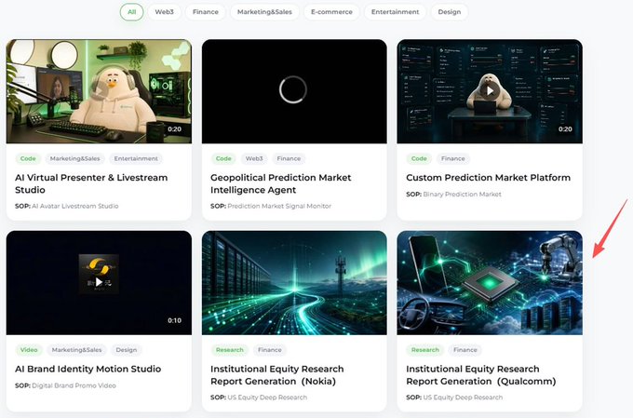Viewport: 633px width, 418px height.
Task: Select the Design filter tab
Action: [x=450, y=12]
